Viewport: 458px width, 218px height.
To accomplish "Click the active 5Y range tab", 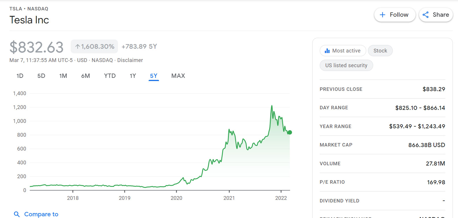I will [154, 76].
